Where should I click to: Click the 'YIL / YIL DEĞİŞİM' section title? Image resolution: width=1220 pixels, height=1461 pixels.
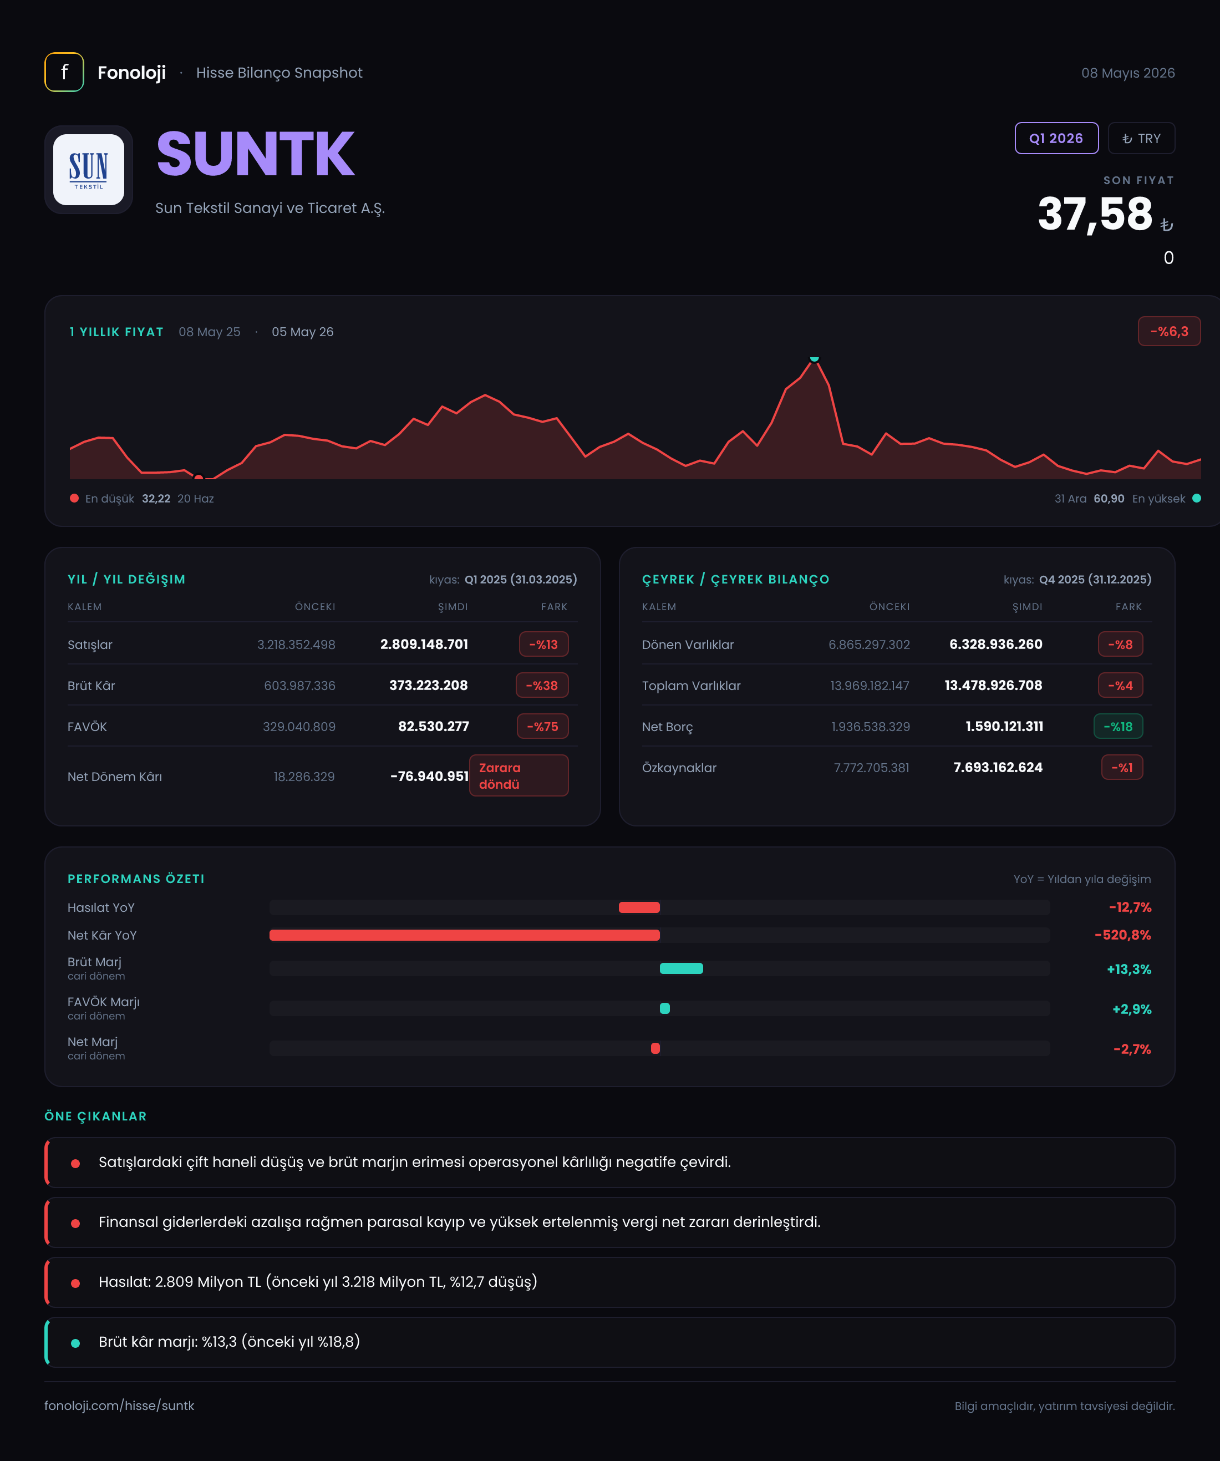click(x=126, y=580)
